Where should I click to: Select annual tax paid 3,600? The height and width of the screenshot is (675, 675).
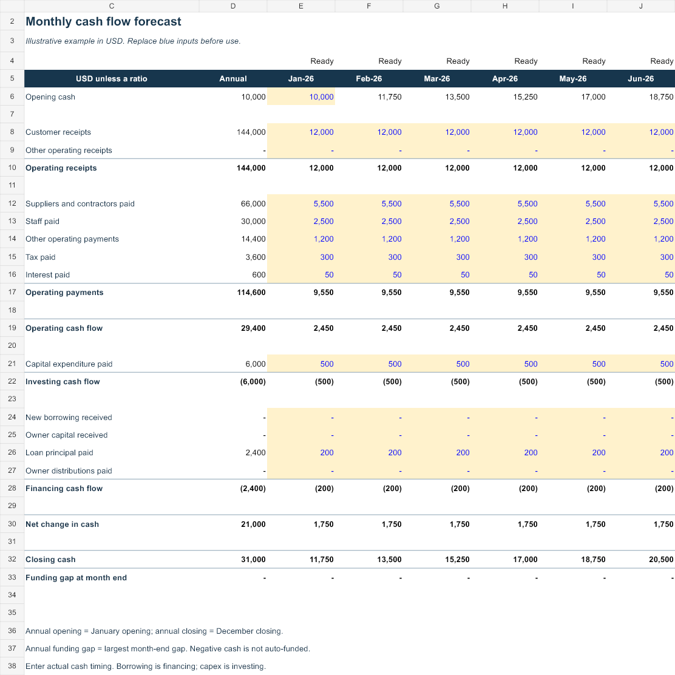233,257
